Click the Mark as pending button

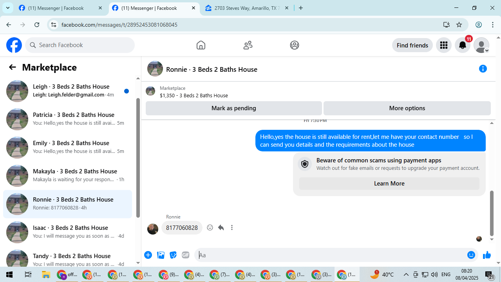(234, 108)
